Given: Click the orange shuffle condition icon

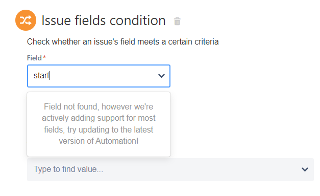Looking at the screenshot, I should (26, 20).
